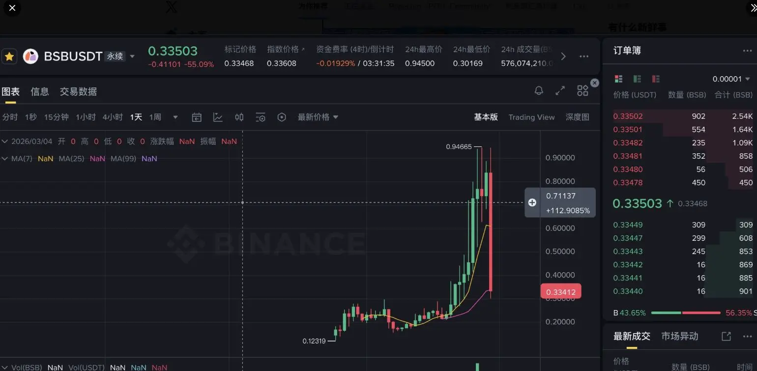Switch to Trading View chart
The height and width of the screenshot is (371, 757).
[x=531, y=117]
